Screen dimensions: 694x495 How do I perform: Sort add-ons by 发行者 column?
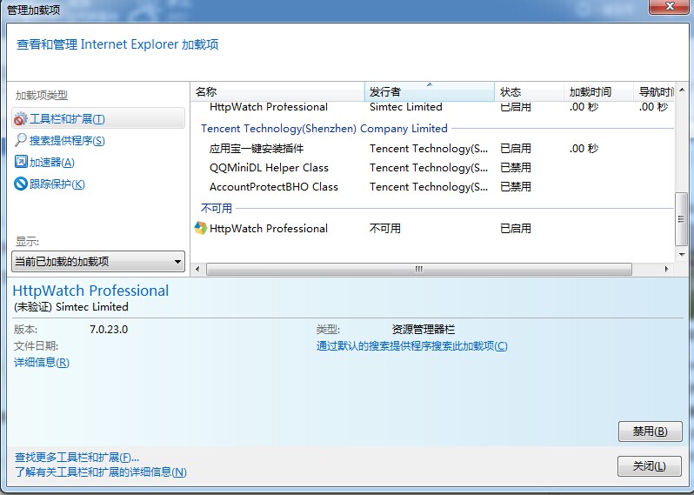(429, 92)
